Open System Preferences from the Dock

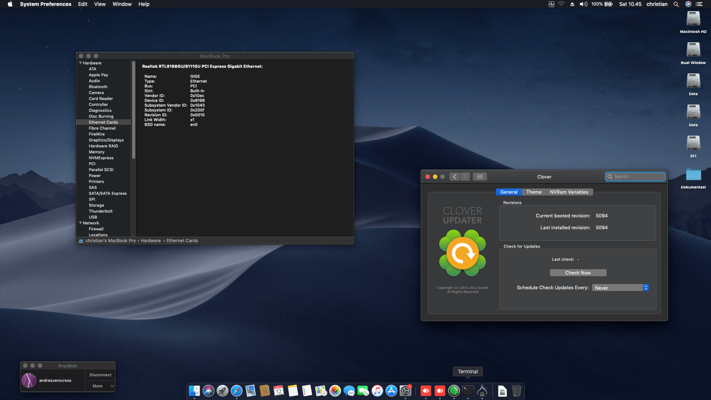[x=405, y=391]
